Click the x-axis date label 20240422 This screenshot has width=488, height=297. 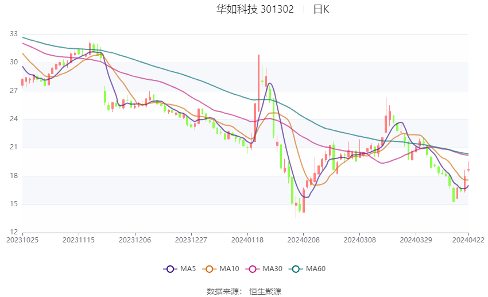coord(468,240)
